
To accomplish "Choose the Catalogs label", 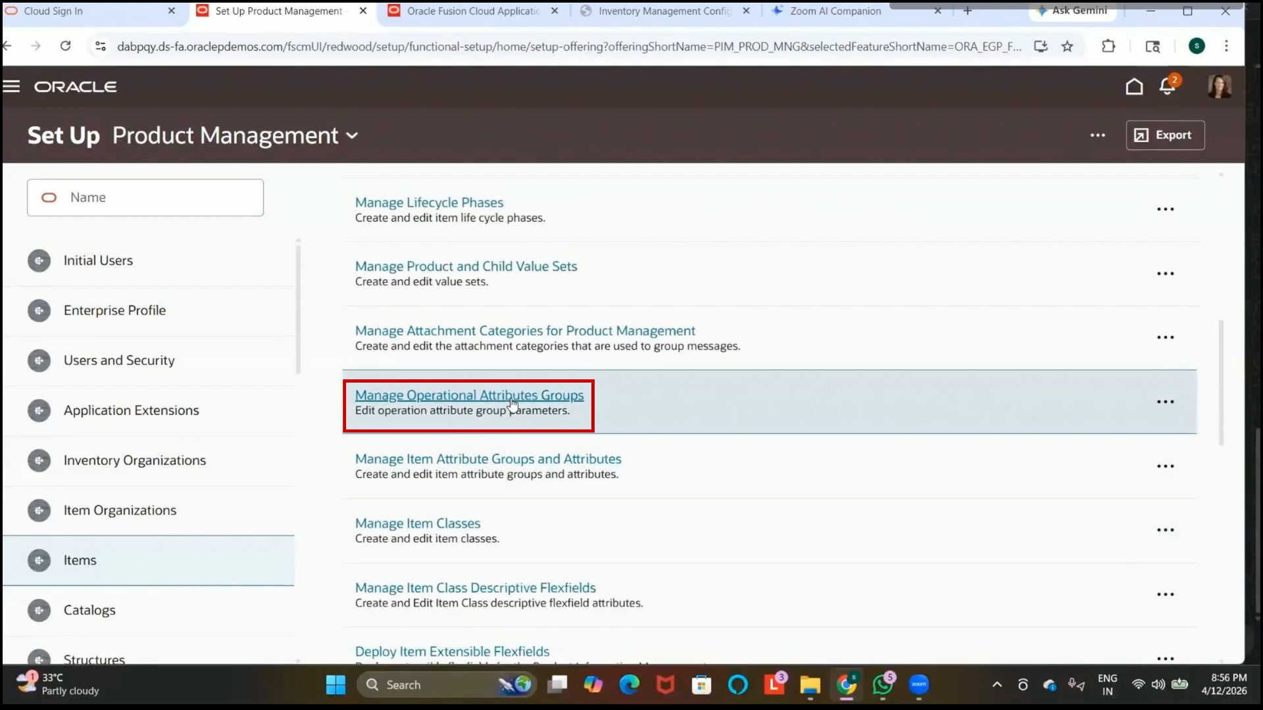I will (x=89, y=610).
